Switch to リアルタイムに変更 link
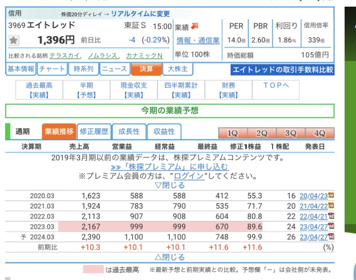The image size is (356, 280). tap(141, 14)
